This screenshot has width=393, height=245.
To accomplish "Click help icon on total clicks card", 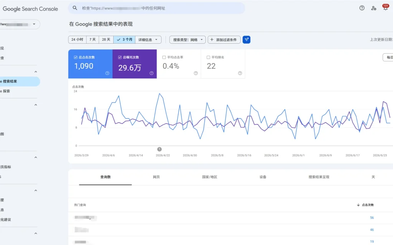I will 107,73.
